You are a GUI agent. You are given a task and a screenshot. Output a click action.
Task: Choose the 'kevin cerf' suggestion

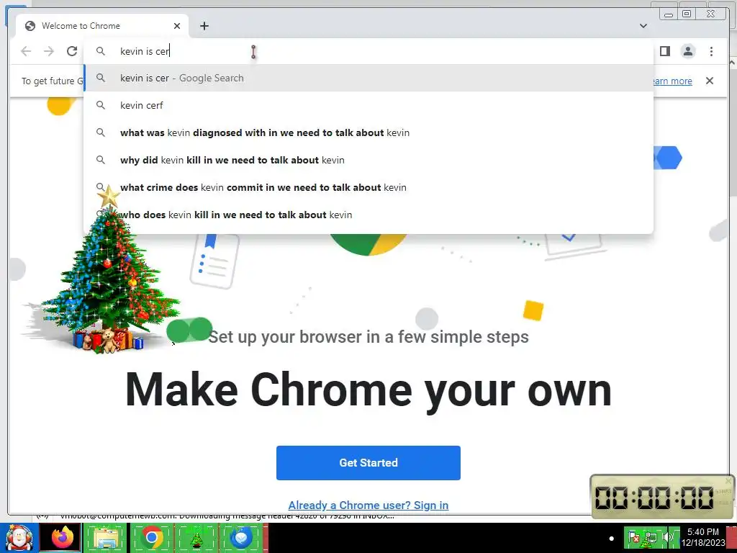coord(368,105)
